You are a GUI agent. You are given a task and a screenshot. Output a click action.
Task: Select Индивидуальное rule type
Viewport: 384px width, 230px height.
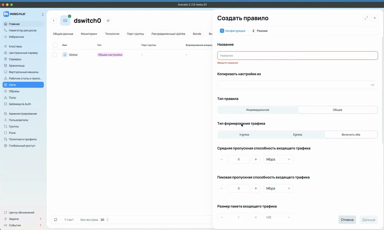258,110
